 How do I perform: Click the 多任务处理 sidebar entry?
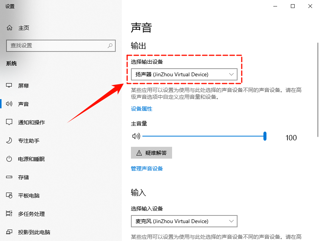pos(30,214)
